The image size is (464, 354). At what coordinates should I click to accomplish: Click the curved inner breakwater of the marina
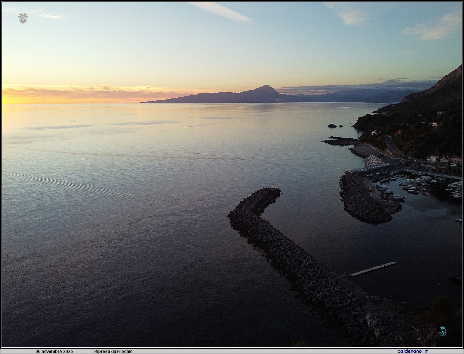tap(357, 203)
